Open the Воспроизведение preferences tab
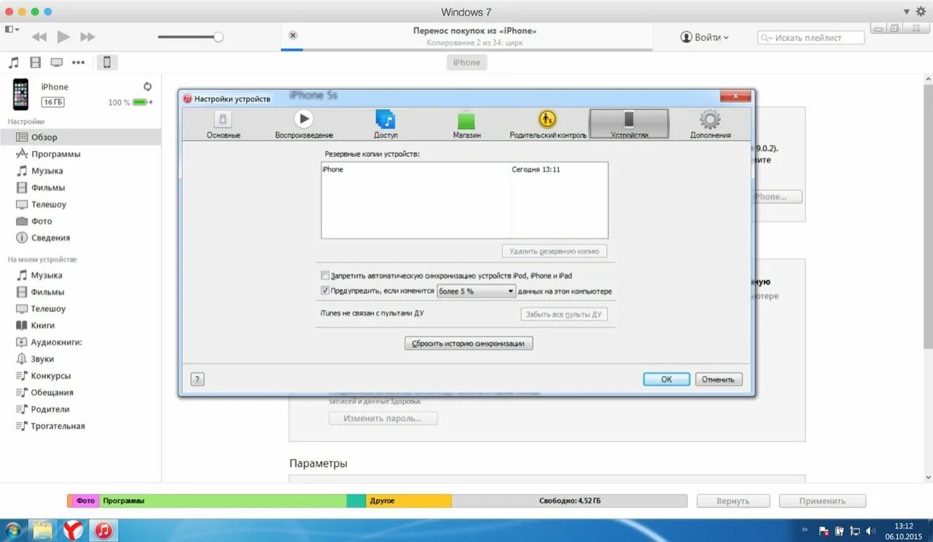The width and height of the screenshot is (933, 542). 304,124
